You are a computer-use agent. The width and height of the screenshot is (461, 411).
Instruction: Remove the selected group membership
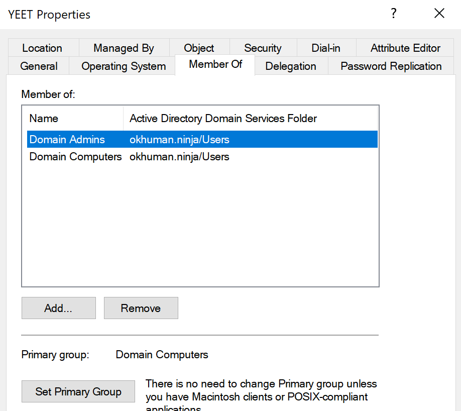[x=141, y=308]
